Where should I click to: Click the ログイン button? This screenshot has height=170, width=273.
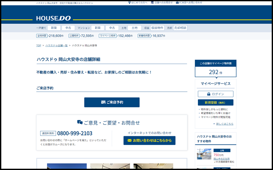click(215, 94)
